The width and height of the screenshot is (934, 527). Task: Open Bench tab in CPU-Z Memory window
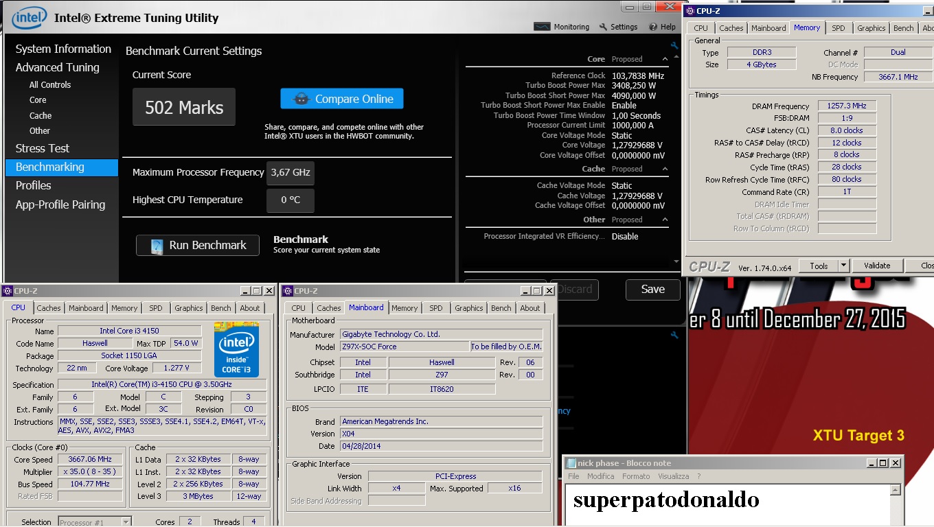pos(904,28)
